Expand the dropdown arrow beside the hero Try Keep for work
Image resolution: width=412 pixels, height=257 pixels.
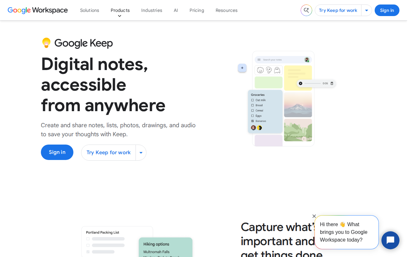tap(141, 153)
